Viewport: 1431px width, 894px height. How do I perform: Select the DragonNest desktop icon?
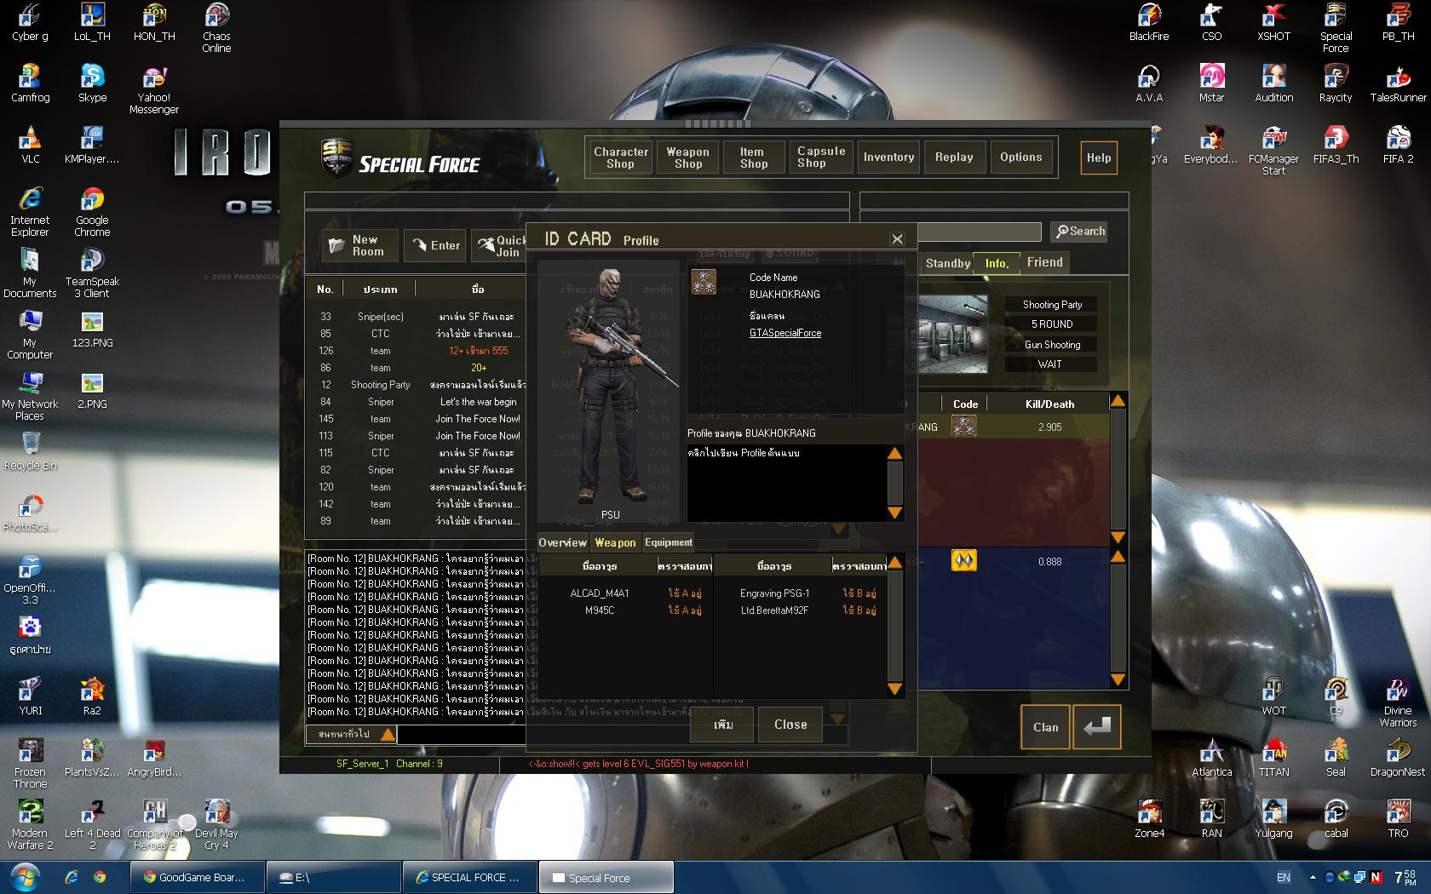[1398, 758]
